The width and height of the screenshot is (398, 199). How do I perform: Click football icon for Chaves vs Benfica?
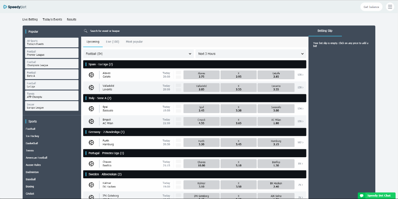pyautogui.click(x=91, y=164)
